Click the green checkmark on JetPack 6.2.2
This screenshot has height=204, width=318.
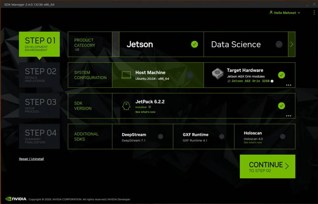281,106
